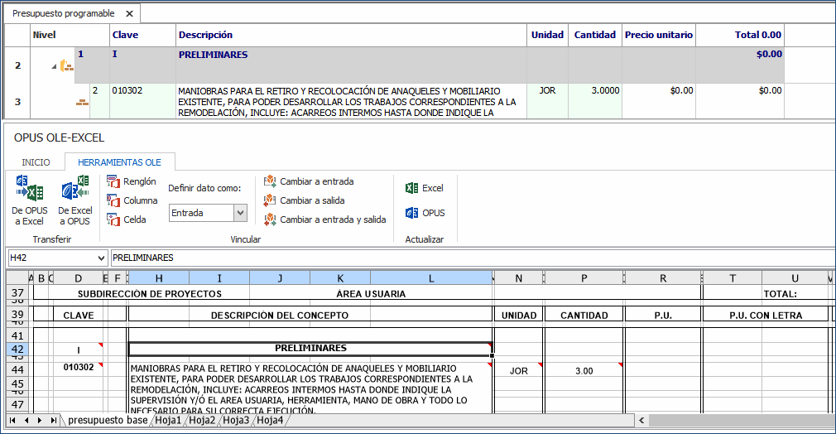
Task: Click the brick icon of concept 010302
Action: pyautogui.click(x=82, y=101)
